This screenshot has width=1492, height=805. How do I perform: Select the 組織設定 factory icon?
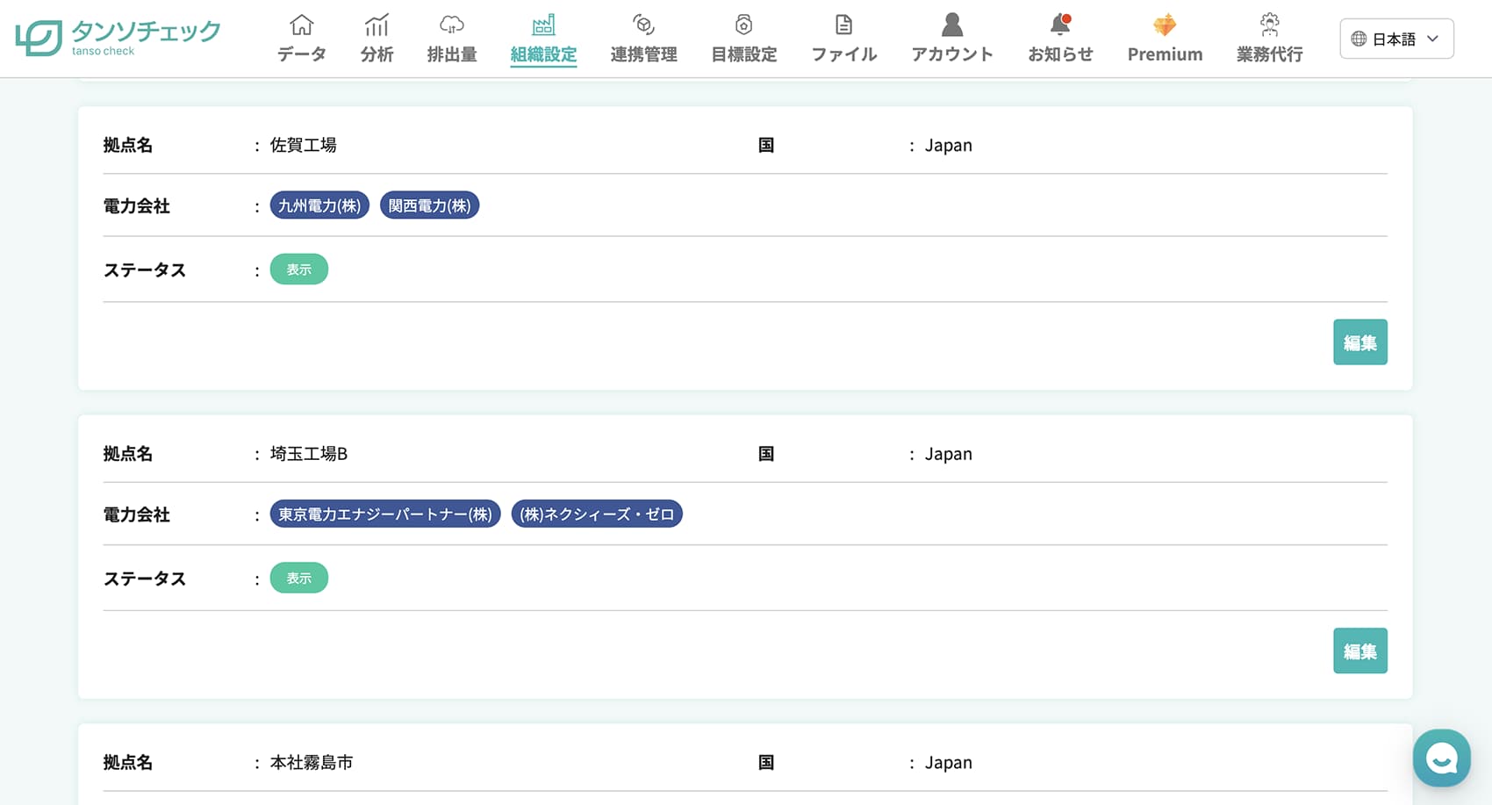point(543,25)
